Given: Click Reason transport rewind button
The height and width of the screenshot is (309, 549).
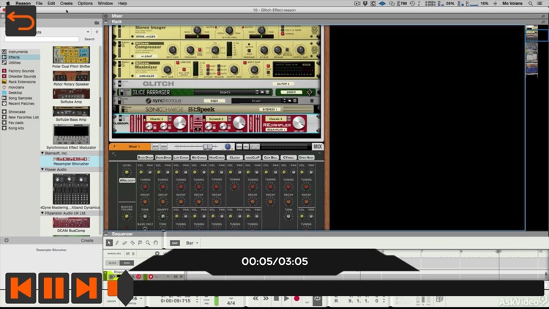Looking at the screenshot, I should (255, 299).
